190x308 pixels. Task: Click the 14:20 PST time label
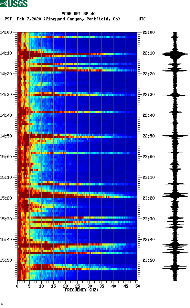(6, 74)
